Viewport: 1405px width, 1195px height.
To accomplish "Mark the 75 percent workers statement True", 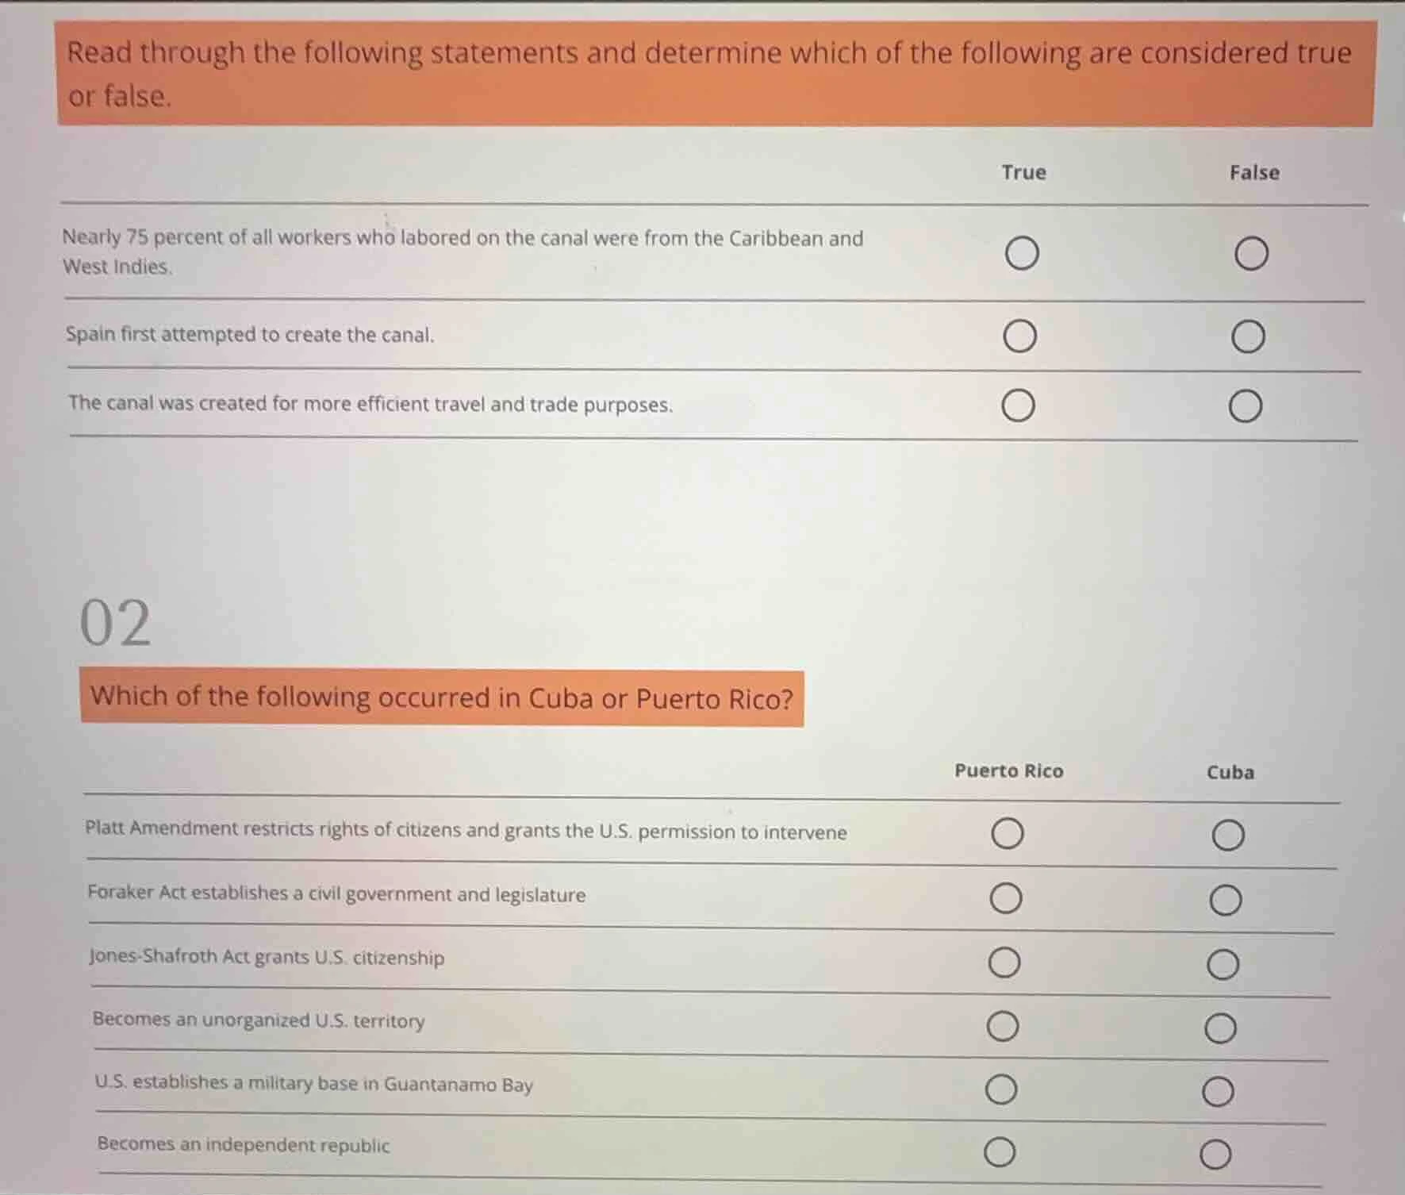I will (1022, 253).
